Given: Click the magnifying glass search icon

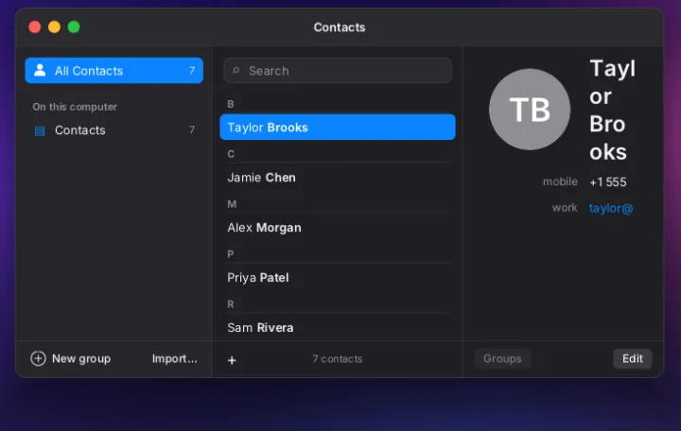Looking at the screenshot, I should [236, 70].
